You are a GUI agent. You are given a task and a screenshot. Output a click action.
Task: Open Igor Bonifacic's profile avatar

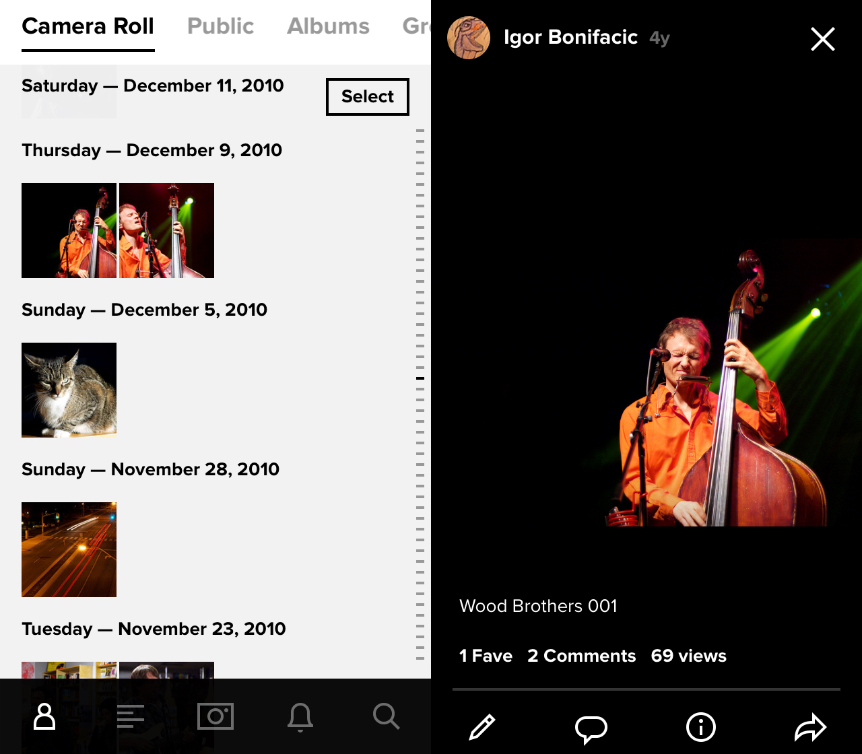469,37
